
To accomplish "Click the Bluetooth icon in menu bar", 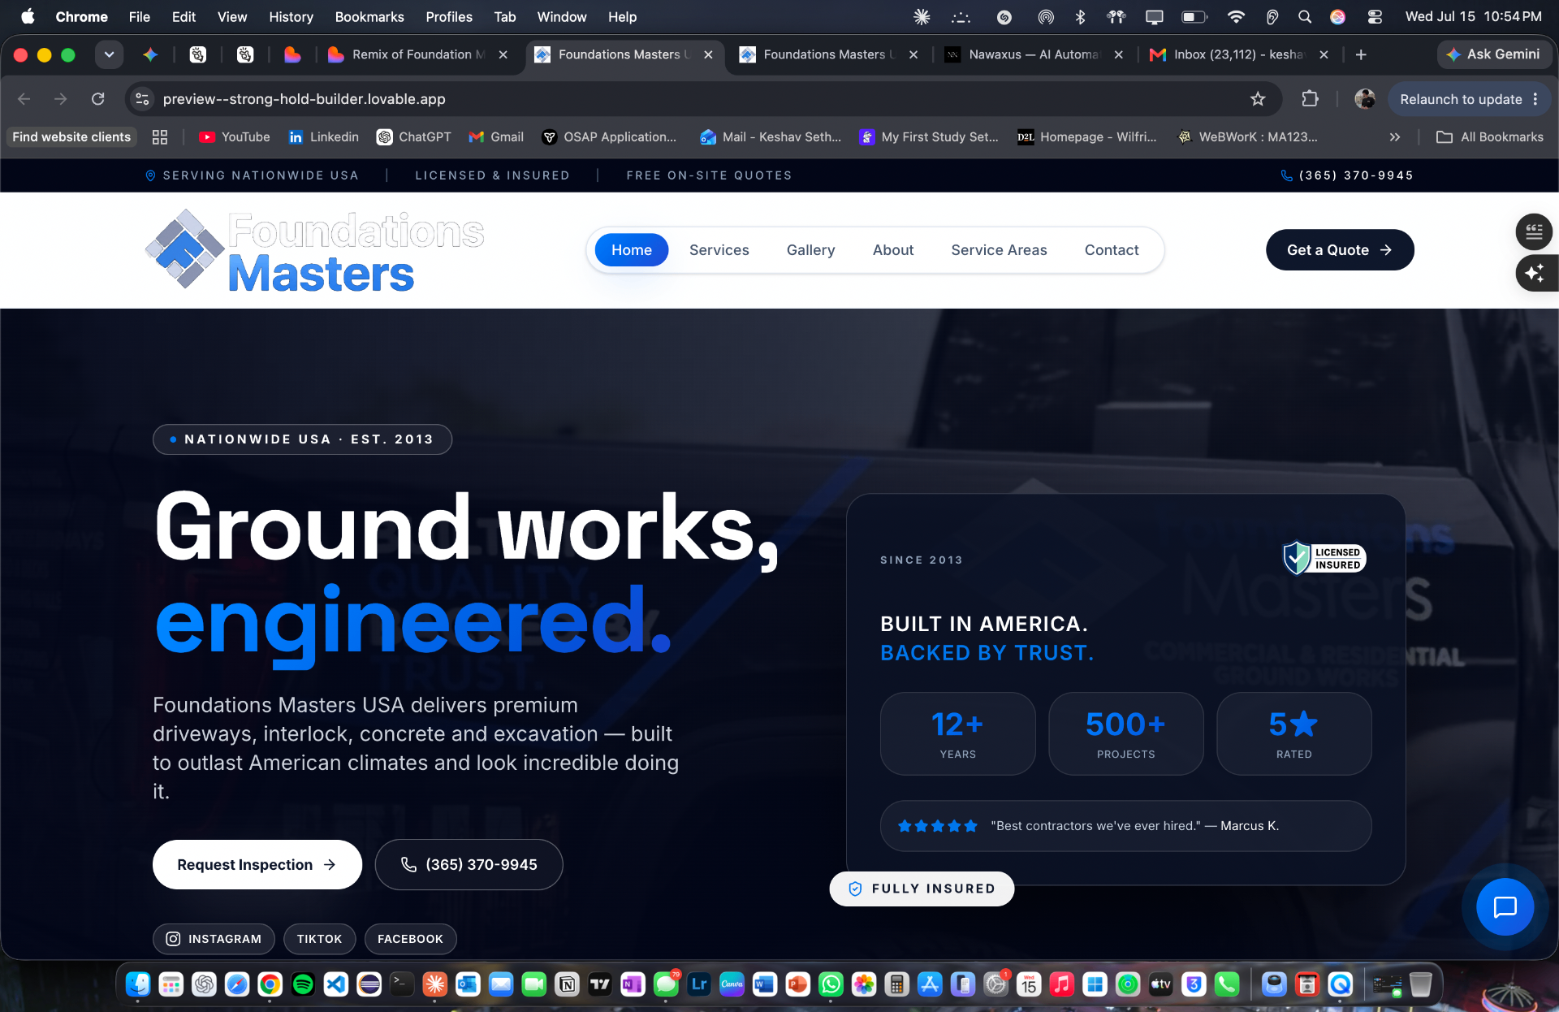I will 1080,17.
